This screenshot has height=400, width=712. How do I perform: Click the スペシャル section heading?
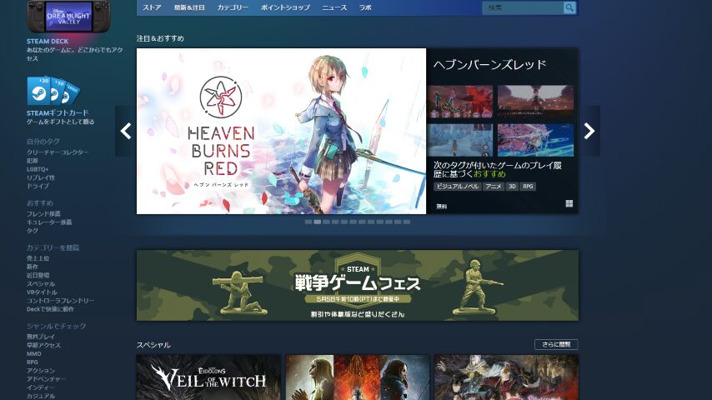tap(153, 345)
